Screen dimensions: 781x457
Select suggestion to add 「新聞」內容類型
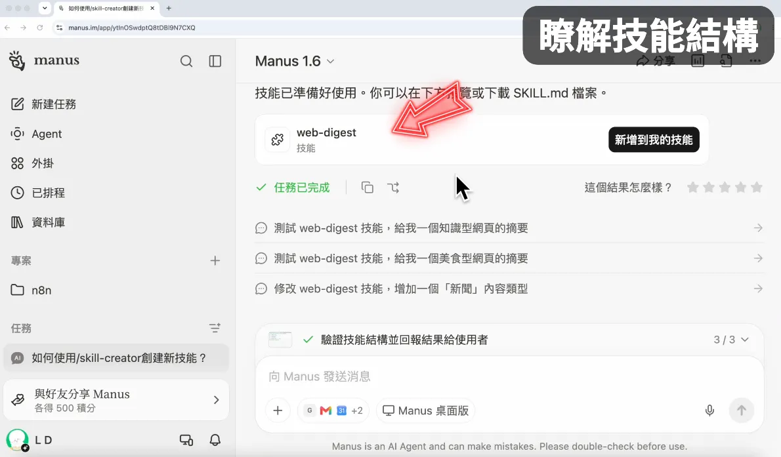(509, 288)
